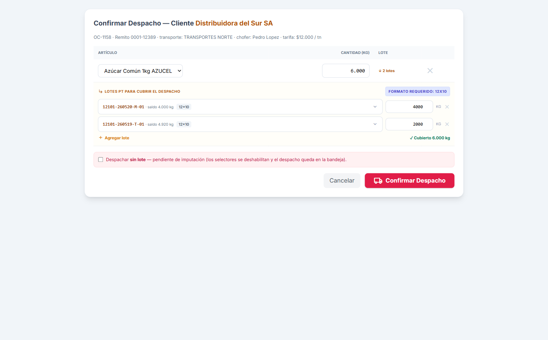Remove lot 12101-260519-T-01 from dispatch

tap(447, 124)
